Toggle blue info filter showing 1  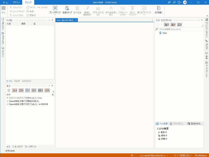(28, 90)
